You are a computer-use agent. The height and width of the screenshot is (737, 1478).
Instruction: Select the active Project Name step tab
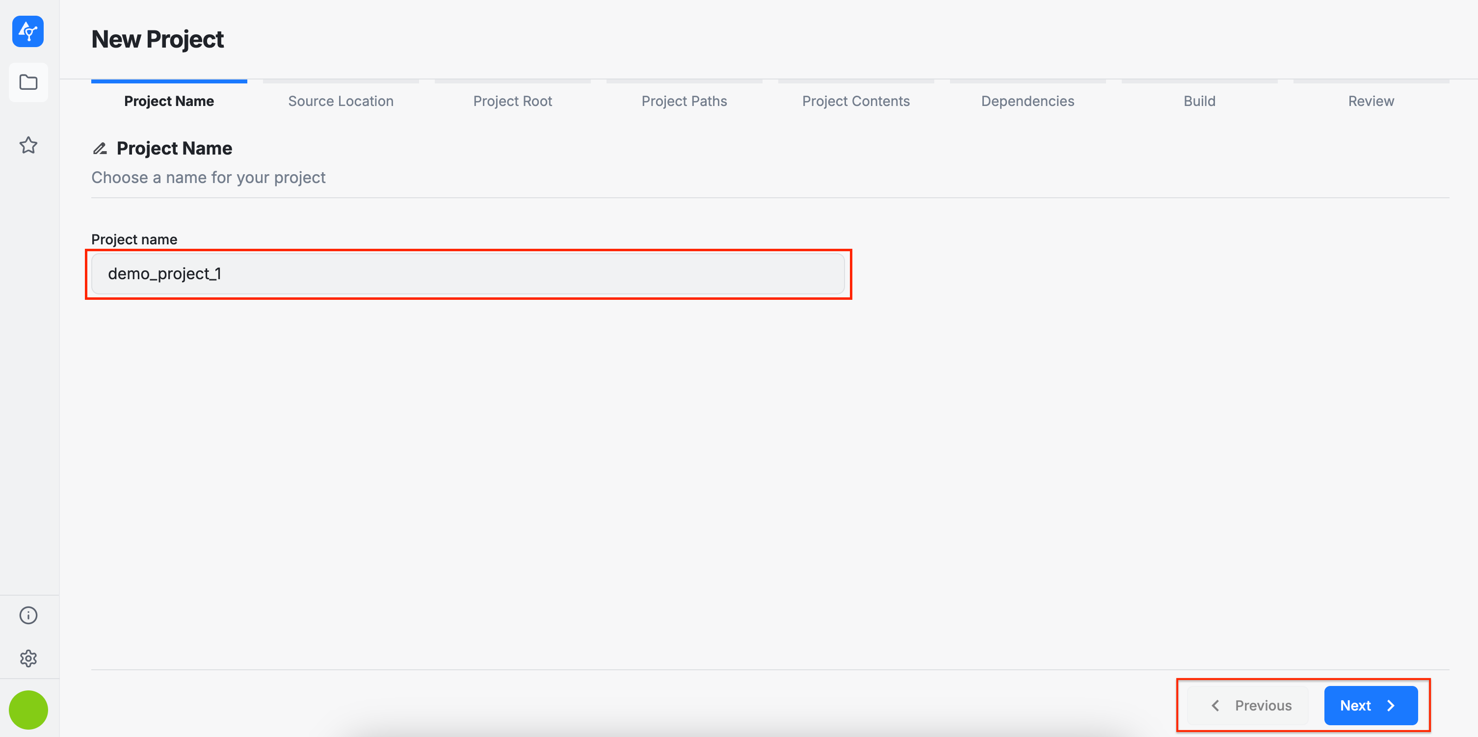click(x=169, y=101)
